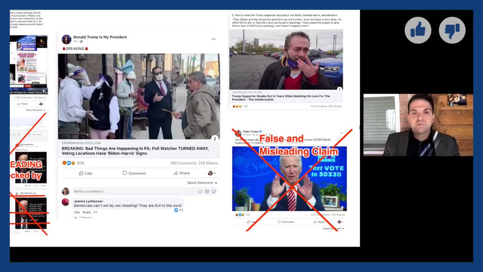Open 'Trump Supporter Breaks Out In Tears' headline
Screen dimensions: 483x272
point(281,98)
